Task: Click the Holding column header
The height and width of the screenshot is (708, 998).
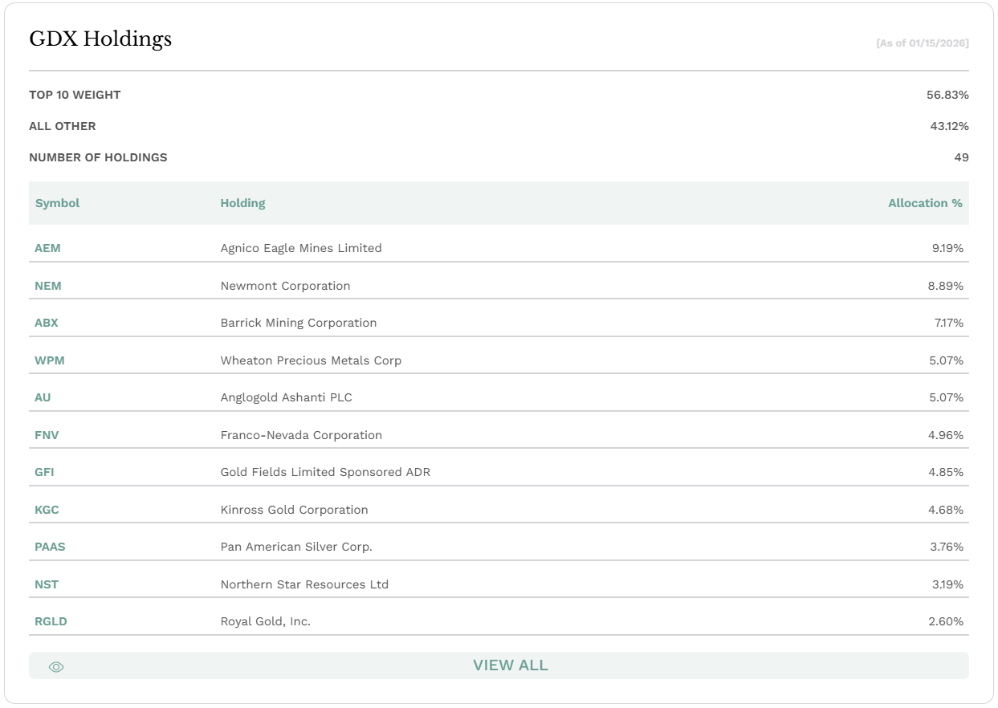Action: click(x=242, y=203)
